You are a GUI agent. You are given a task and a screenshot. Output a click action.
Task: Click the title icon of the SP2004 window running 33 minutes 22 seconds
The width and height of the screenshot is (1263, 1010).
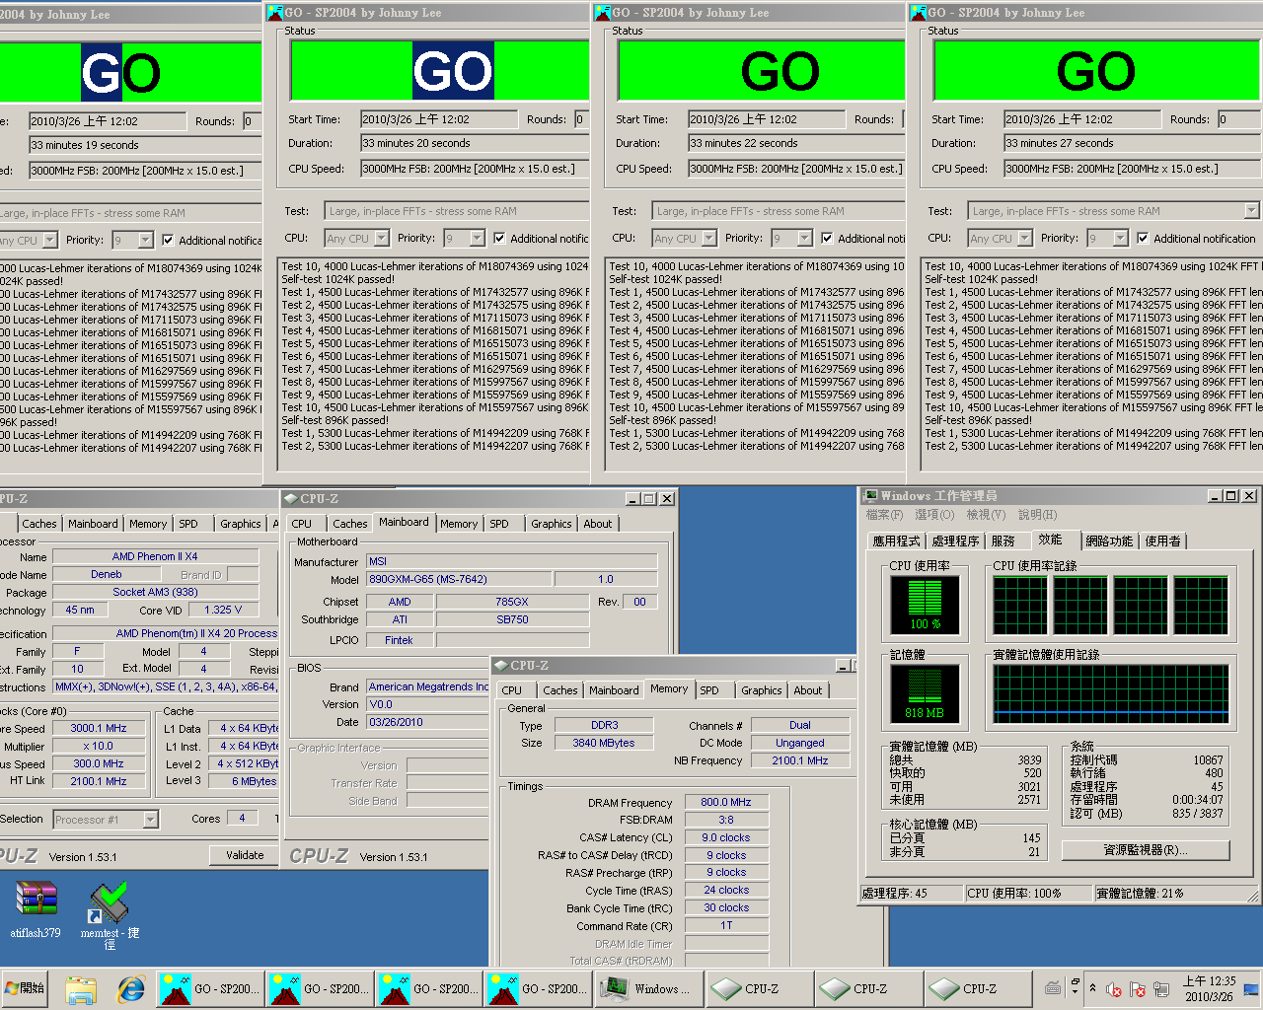point(603,12)
